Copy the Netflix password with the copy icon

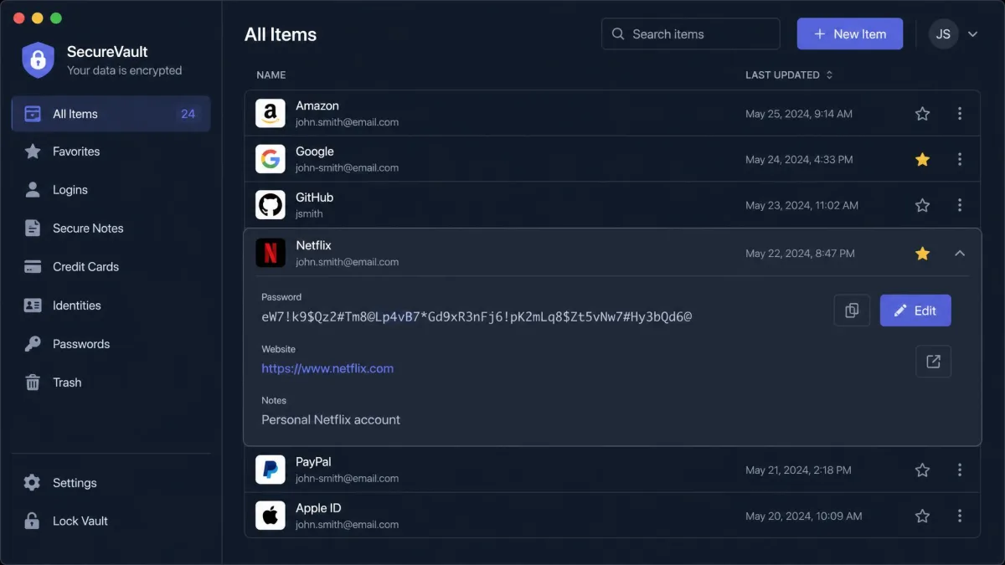pyautogui.click(x=852, y=311)
